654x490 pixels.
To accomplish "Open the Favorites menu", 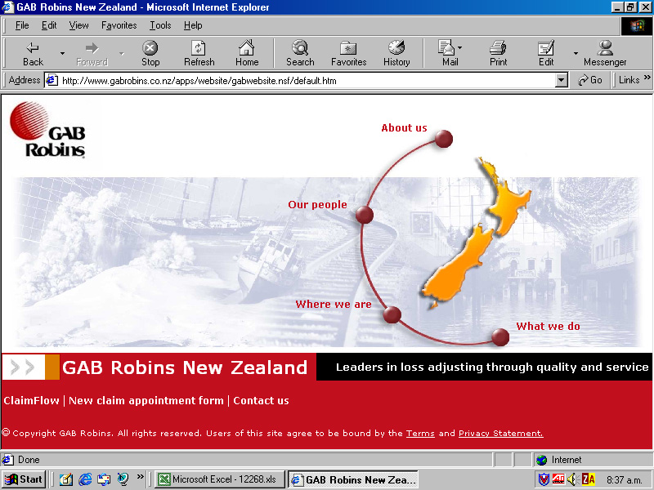I will [119, 25].
